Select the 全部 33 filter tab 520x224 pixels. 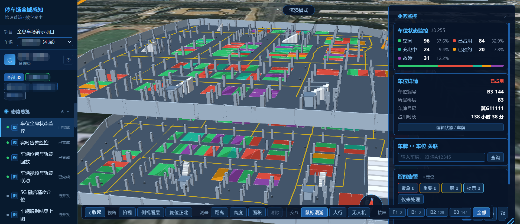click(14, 77)
